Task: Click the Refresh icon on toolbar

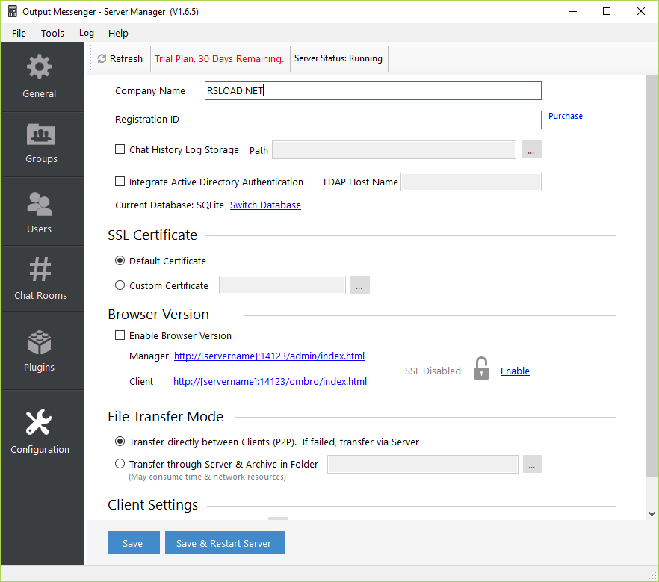Action: click(x=100, y=58)
